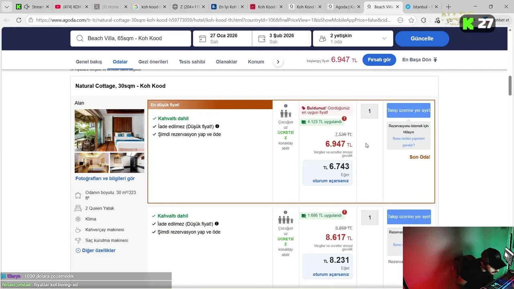Click the guests people icon
Viewport: 514px width, 289px height.
pos(322,39)
